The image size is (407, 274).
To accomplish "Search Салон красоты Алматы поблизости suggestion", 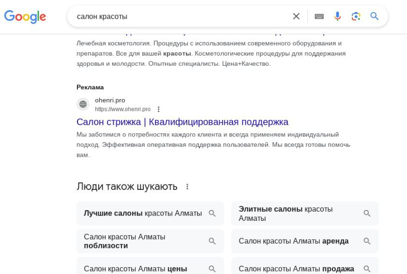I will 150,241.
